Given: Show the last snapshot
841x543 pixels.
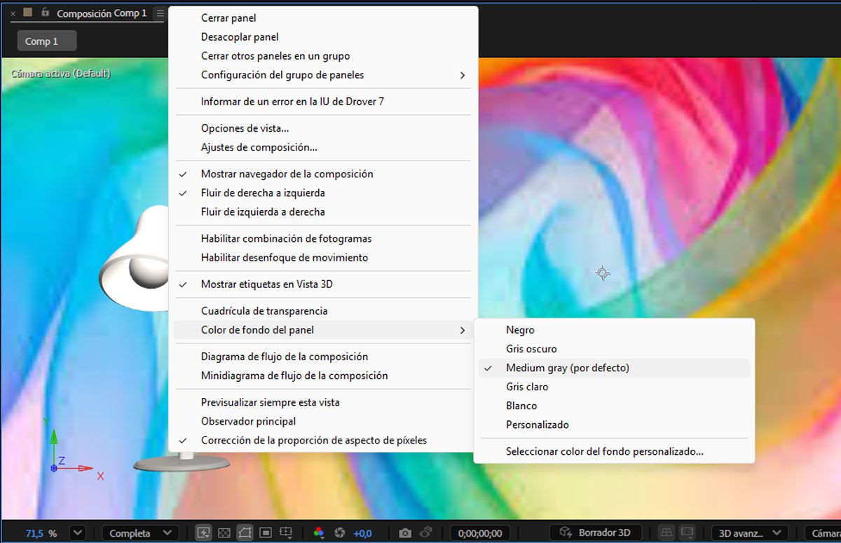Looking at the screenshot, I should click(426, 532).
